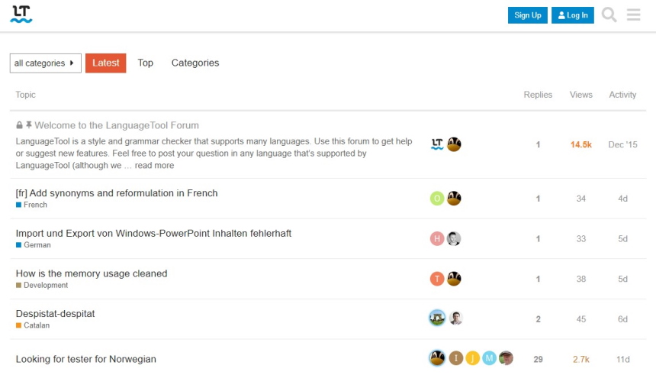Image resolution: width=656 pixels, height=375 pixels.
Task: Open the search magnifier icon
Action: click(609, 15)
